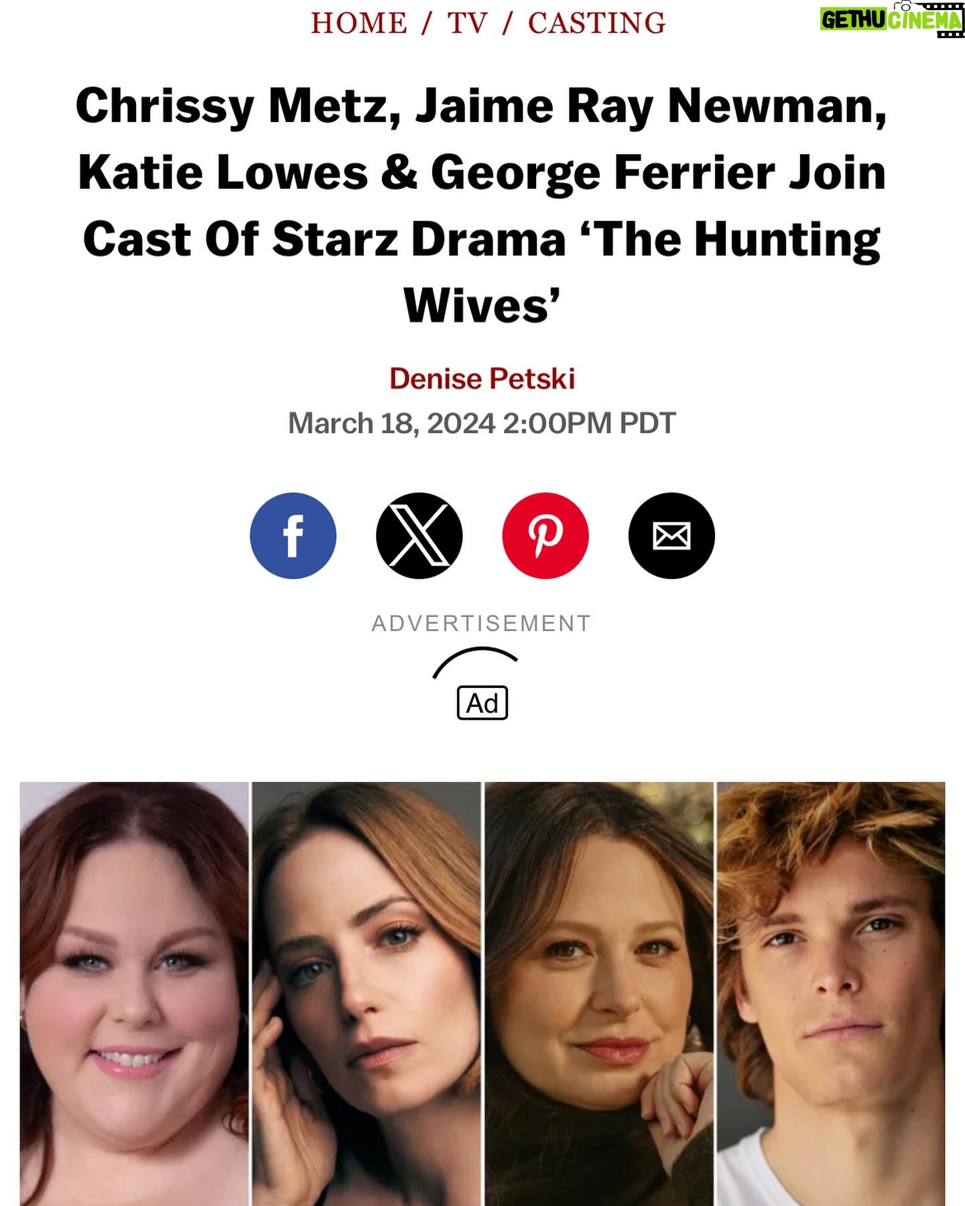Share the article on X

[419, 535]
